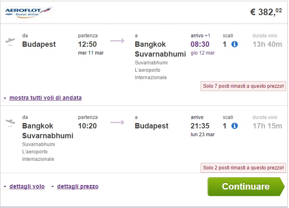Click the 'Solo 2 posti rimasti' notice
Screen dimensions: 289x208
(x=243, y=168)
